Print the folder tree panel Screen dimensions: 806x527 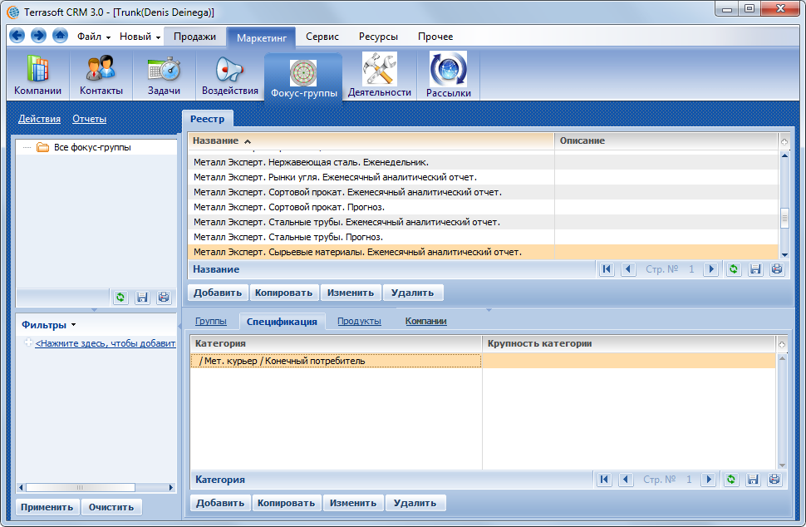[x=164, y=298]
